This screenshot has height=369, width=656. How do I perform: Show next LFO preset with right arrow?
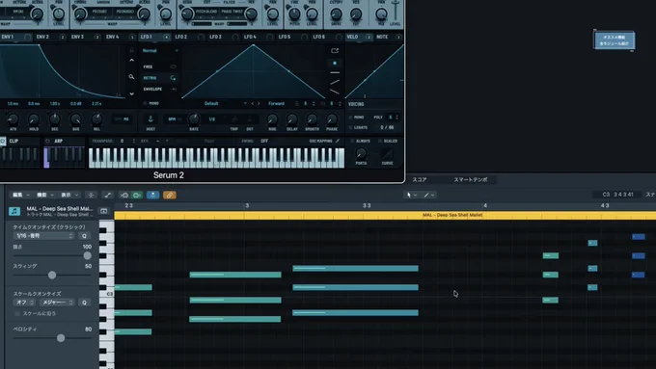(259, 104)
